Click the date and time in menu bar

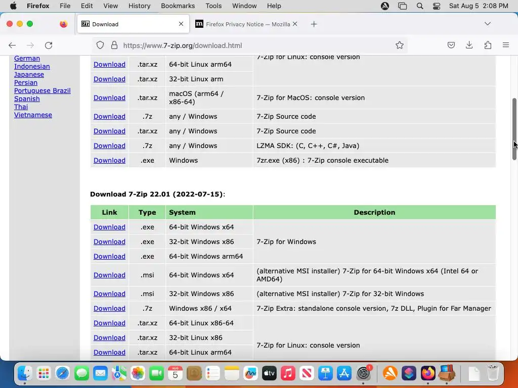479,6
